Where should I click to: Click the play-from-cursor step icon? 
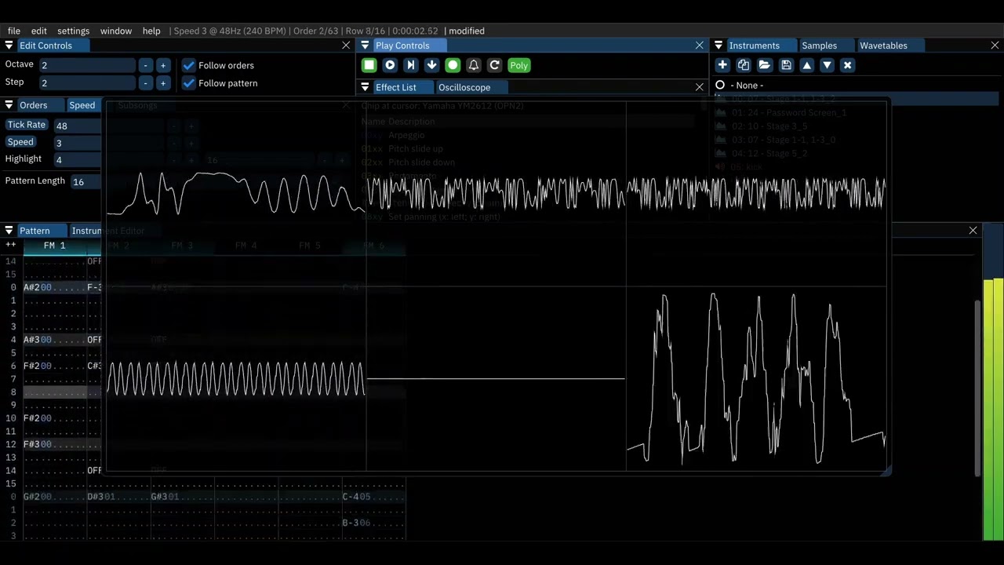(410, 65)
